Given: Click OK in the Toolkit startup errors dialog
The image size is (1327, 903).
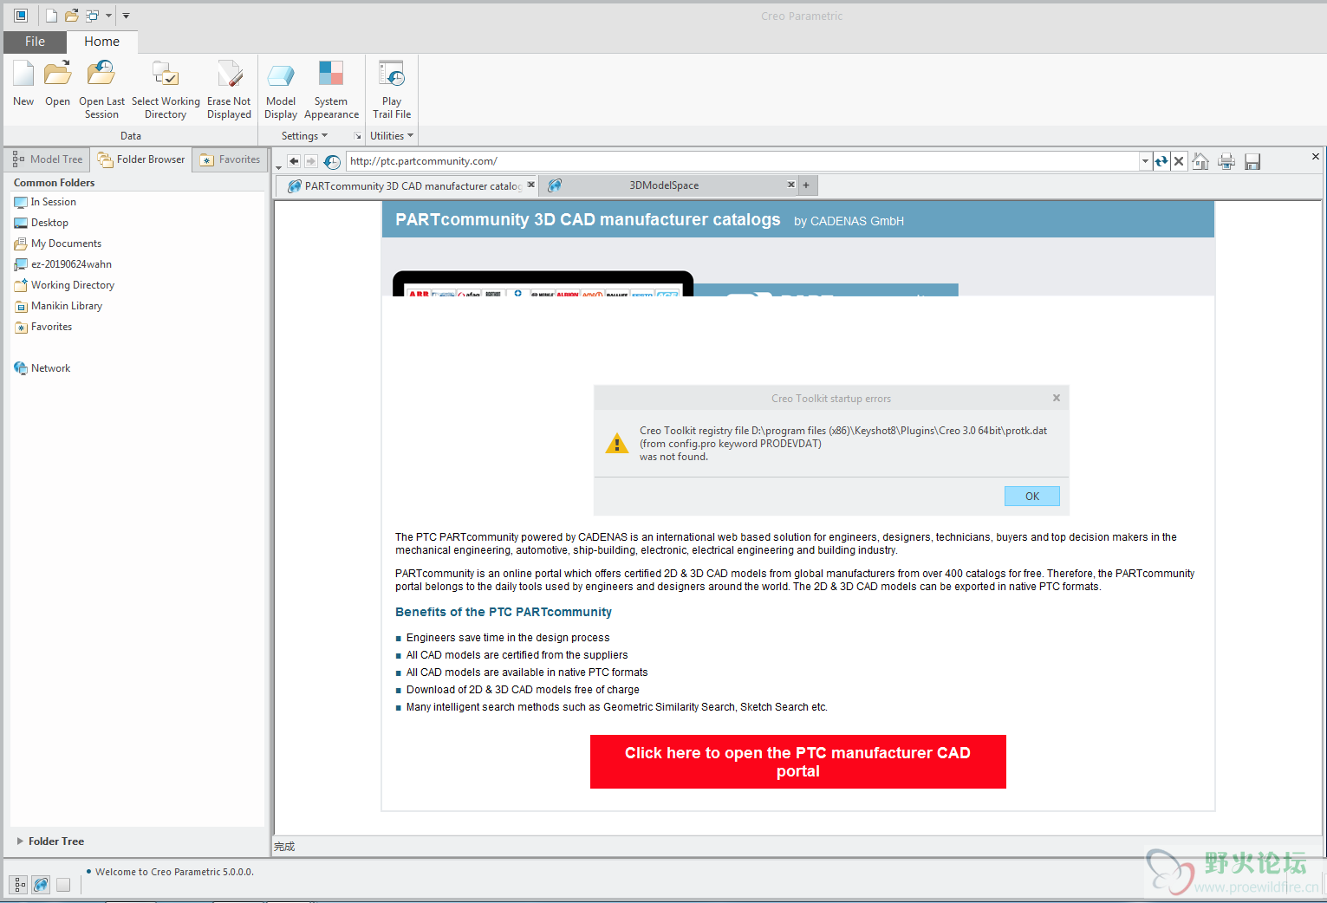Looking at the screenshot, I should click(1032, 497).
